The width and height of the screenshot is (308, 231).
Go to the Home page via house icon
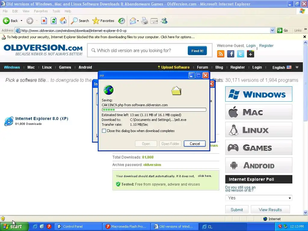tap(63, 21)
